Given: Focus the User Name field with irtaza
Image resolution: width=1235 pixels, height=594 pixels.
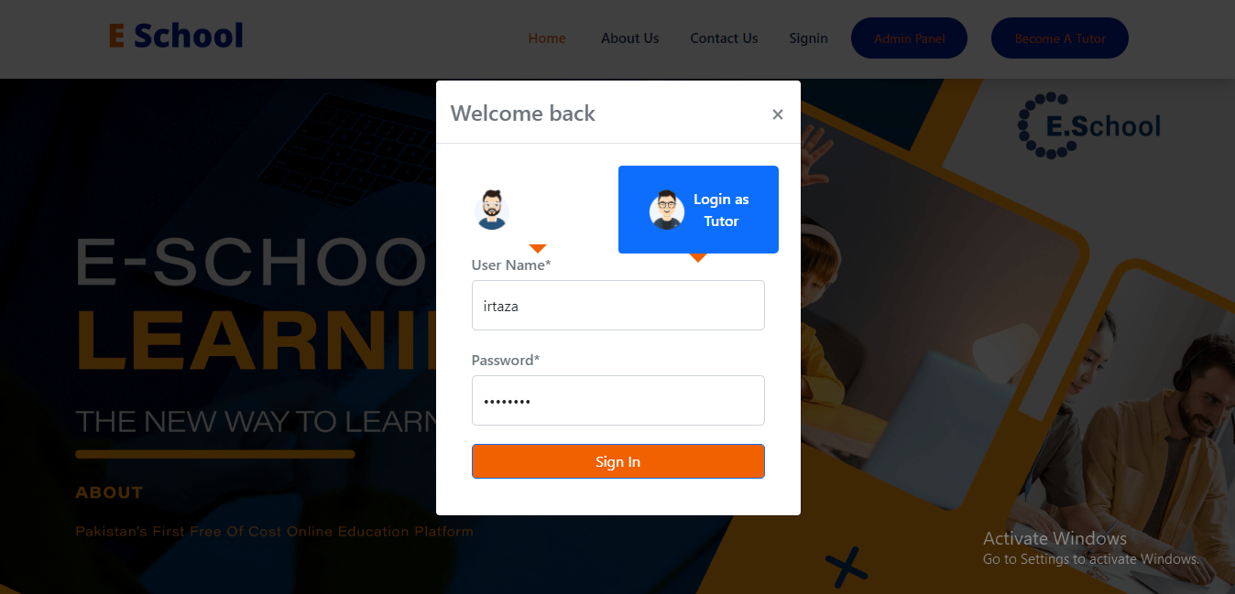Looking at the screenshot, I should pos(618,306).
